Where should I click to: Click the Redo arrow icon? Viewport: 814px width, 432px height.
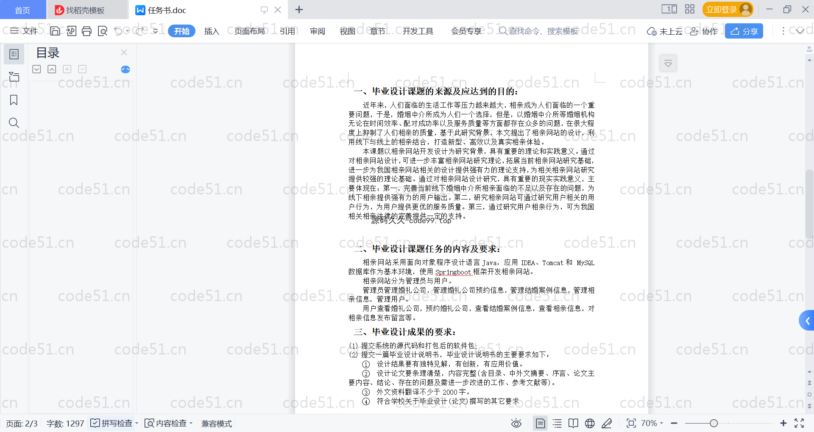[140, 31]
